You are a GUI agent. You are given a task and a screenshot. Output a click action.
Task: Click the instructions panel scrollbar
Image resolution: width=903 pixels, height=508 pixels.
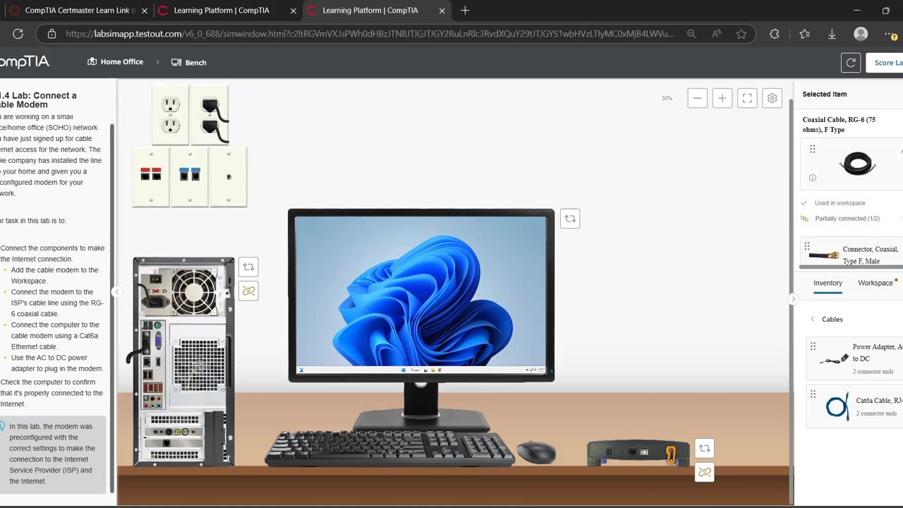coord(111,307)
